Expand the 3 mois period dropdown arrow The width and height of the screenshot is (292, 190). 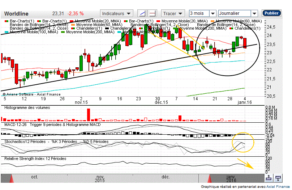[212, 13]
